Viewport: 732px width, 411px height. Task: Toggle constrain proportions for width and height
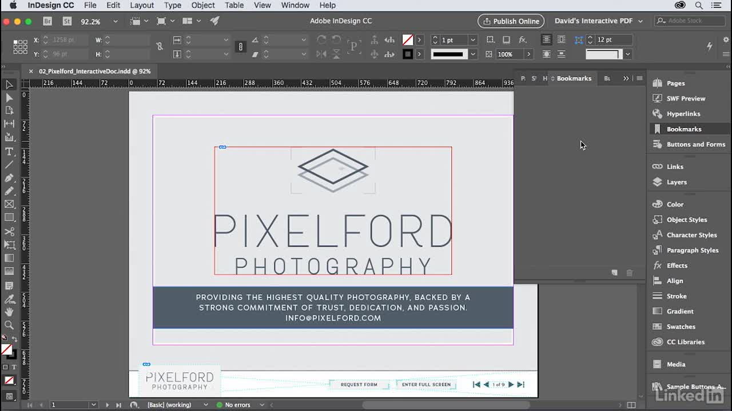pos(160,47)
